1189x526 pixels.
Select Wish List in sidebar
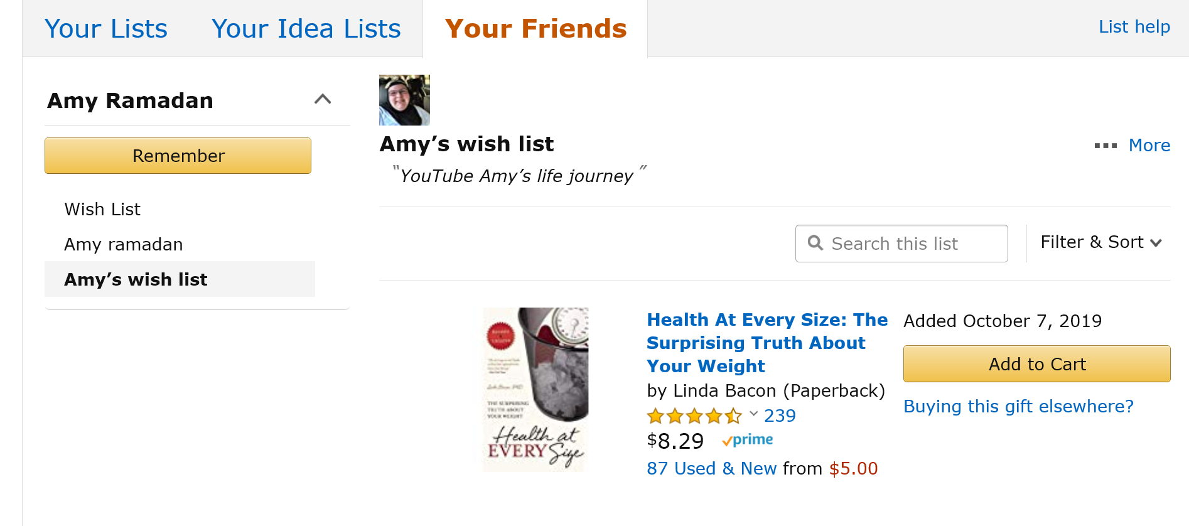(x=102, y=209)
